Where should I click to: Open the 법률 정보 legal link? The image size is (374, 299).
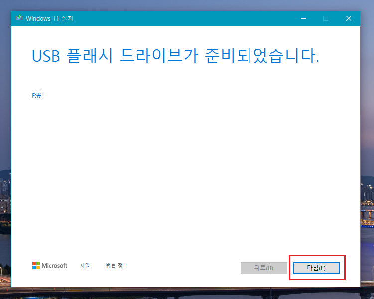pyautogui.click(x=117, y=265)
